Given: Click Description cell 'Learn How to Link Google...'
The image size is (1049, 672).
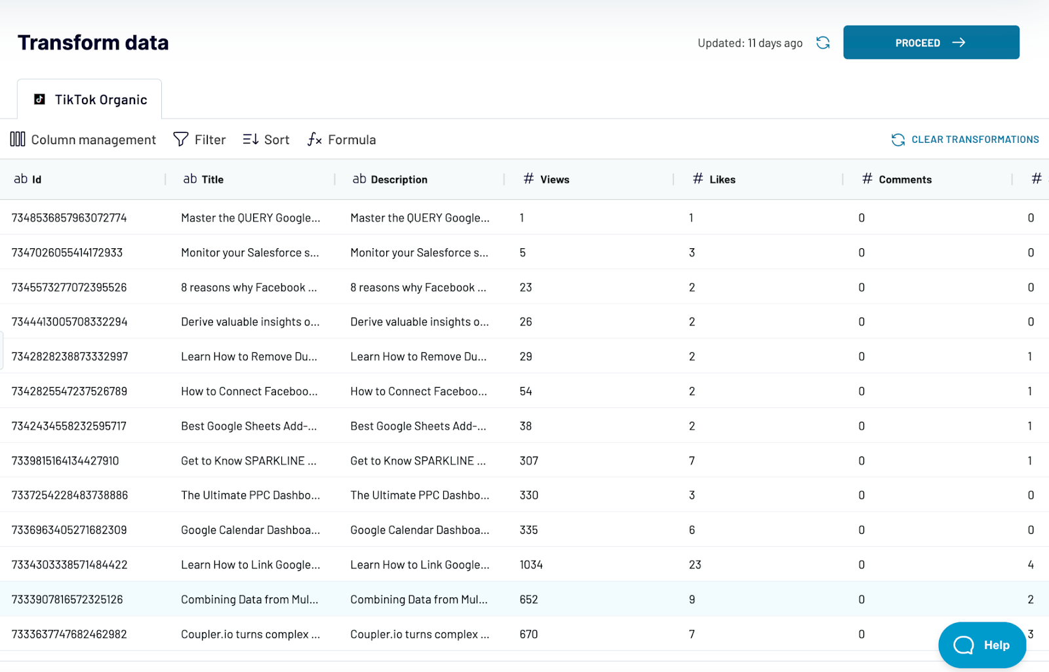Looking at the screenshot, I should [x=420, y=565].
